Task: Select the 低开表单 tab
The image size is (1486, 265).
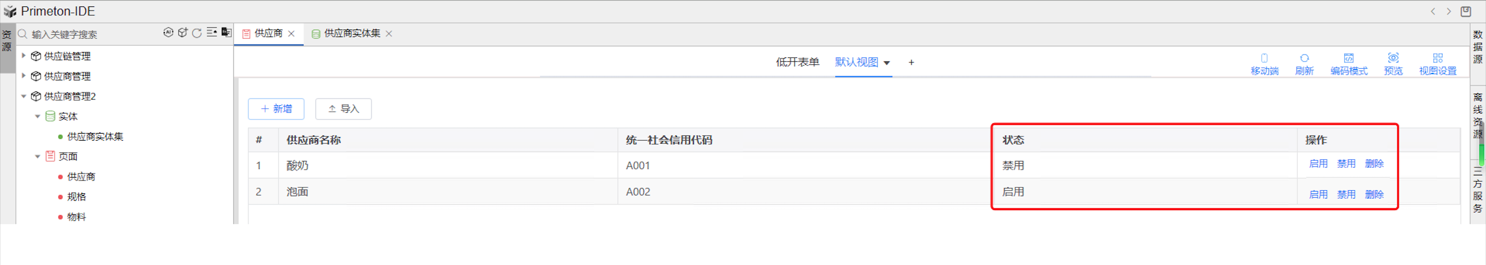Action: [797, 62]
